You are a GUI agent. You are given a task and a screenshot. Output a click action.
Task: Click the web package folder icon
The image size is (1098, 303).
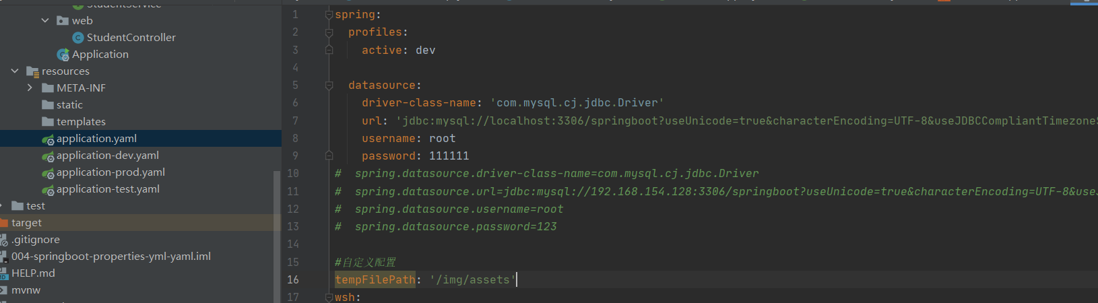point(63,21)
